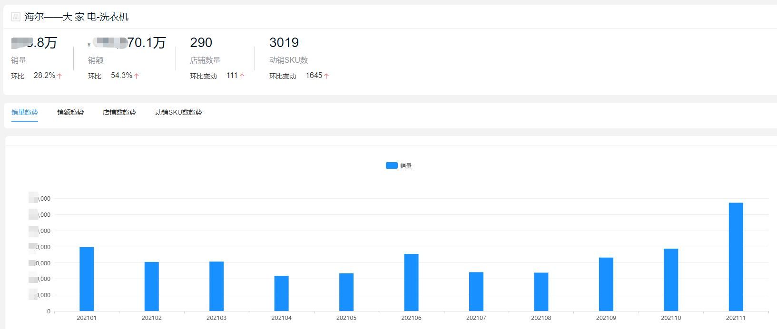Click the up arrow beside 1645
Viewport: 777px width, 329px height.
click(326, 76)
